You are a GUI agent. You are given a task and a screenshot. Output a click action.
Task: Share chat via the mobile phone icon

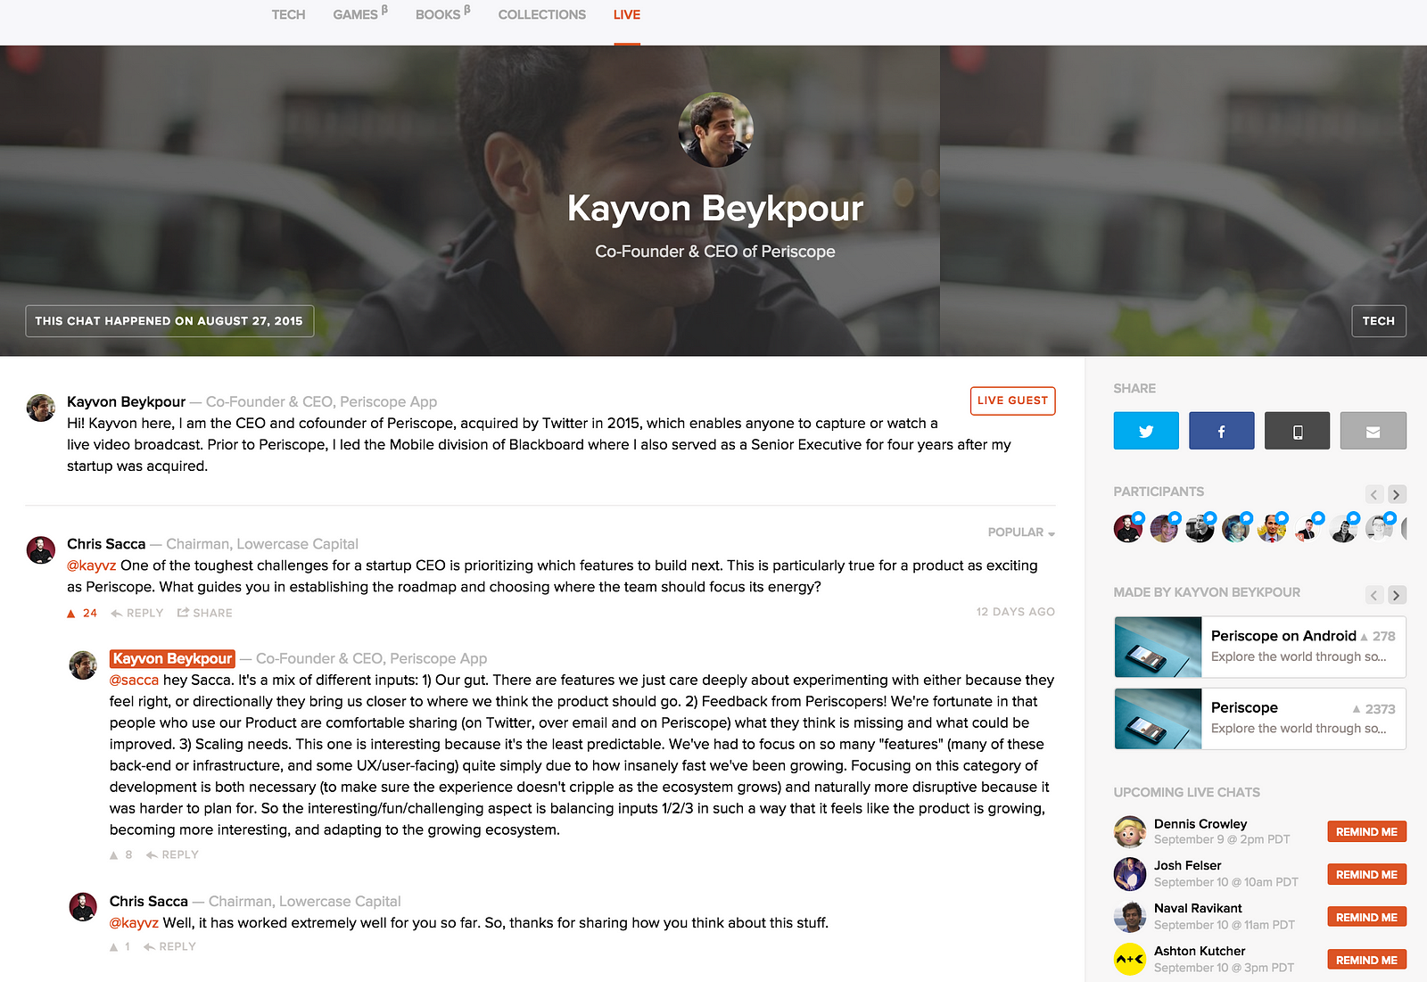tap(1298, 431)
